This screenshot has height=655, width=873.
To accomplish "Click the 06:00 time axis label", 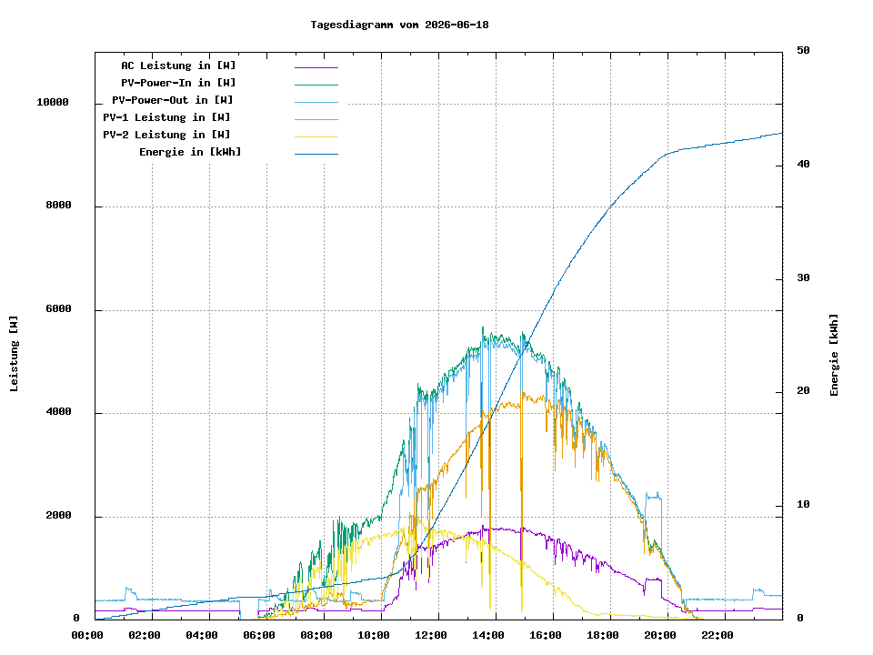I will (x=259, y=635).
